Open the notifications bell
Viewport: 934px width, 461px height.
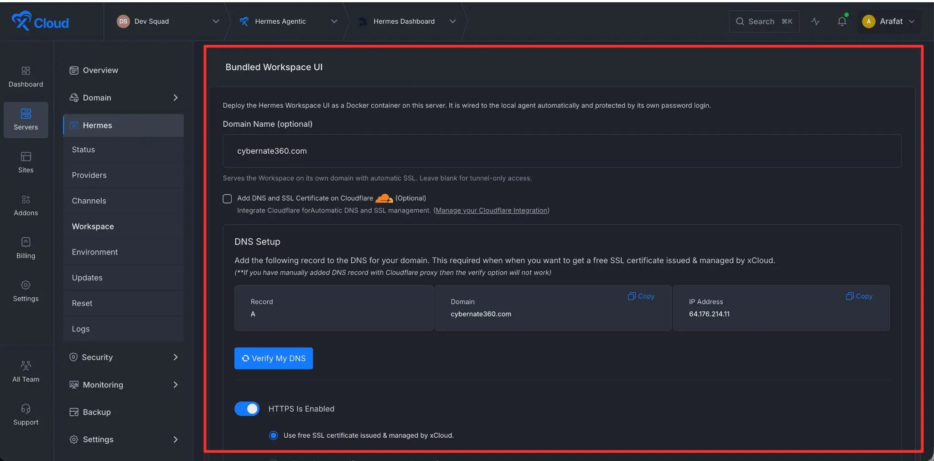tap(842, 21)
